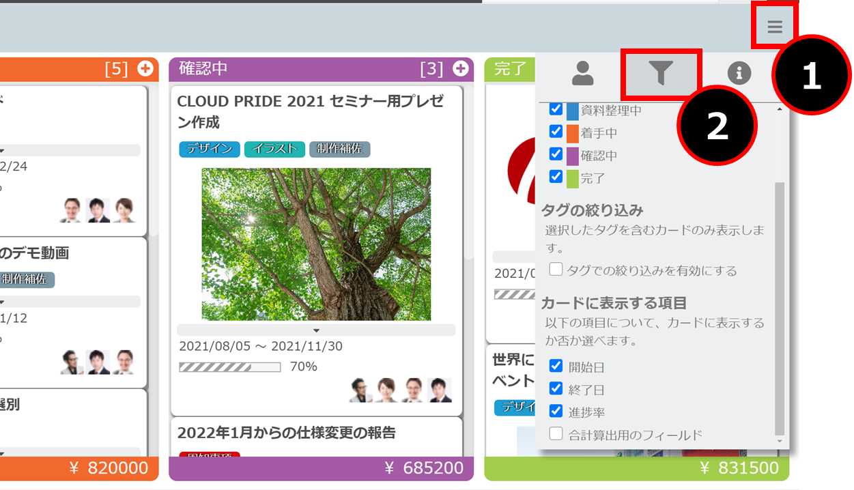The width and height of the screenshot is (854, 490).
Task: Click the filter panel scrollbar up arrow
Action: click(x=780, y=109)
